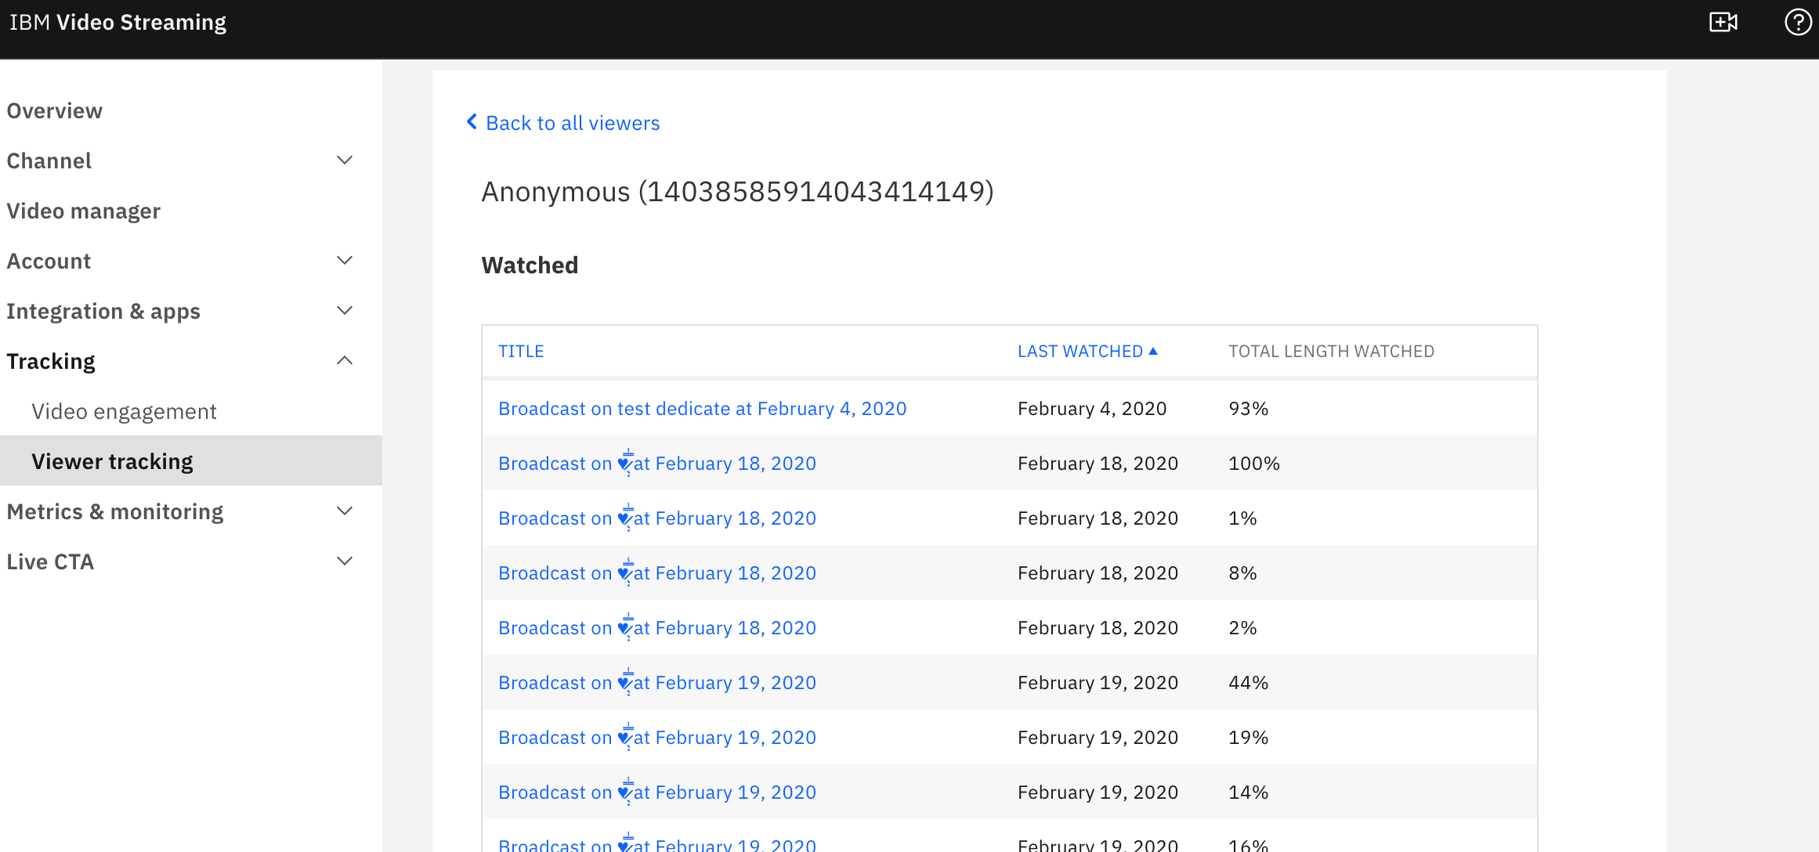
Task: Click the Watched section heading
Action: point(530,265)
